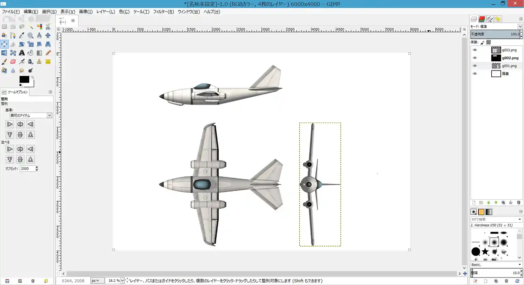Image resolution: width=524 pixels, height=285 pixels.
Task: Select the Dodge/Burn tool
Action: pyautogui.click(x=31, y=70)
